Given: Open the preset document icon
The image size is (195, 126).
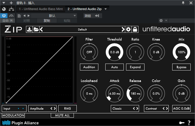Looking at the screenshot, I should (x=19, y=16).
